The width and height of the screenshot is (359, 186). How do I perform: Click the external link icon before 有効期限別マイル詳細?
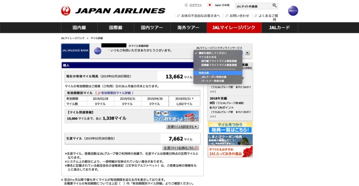point(99,93)
